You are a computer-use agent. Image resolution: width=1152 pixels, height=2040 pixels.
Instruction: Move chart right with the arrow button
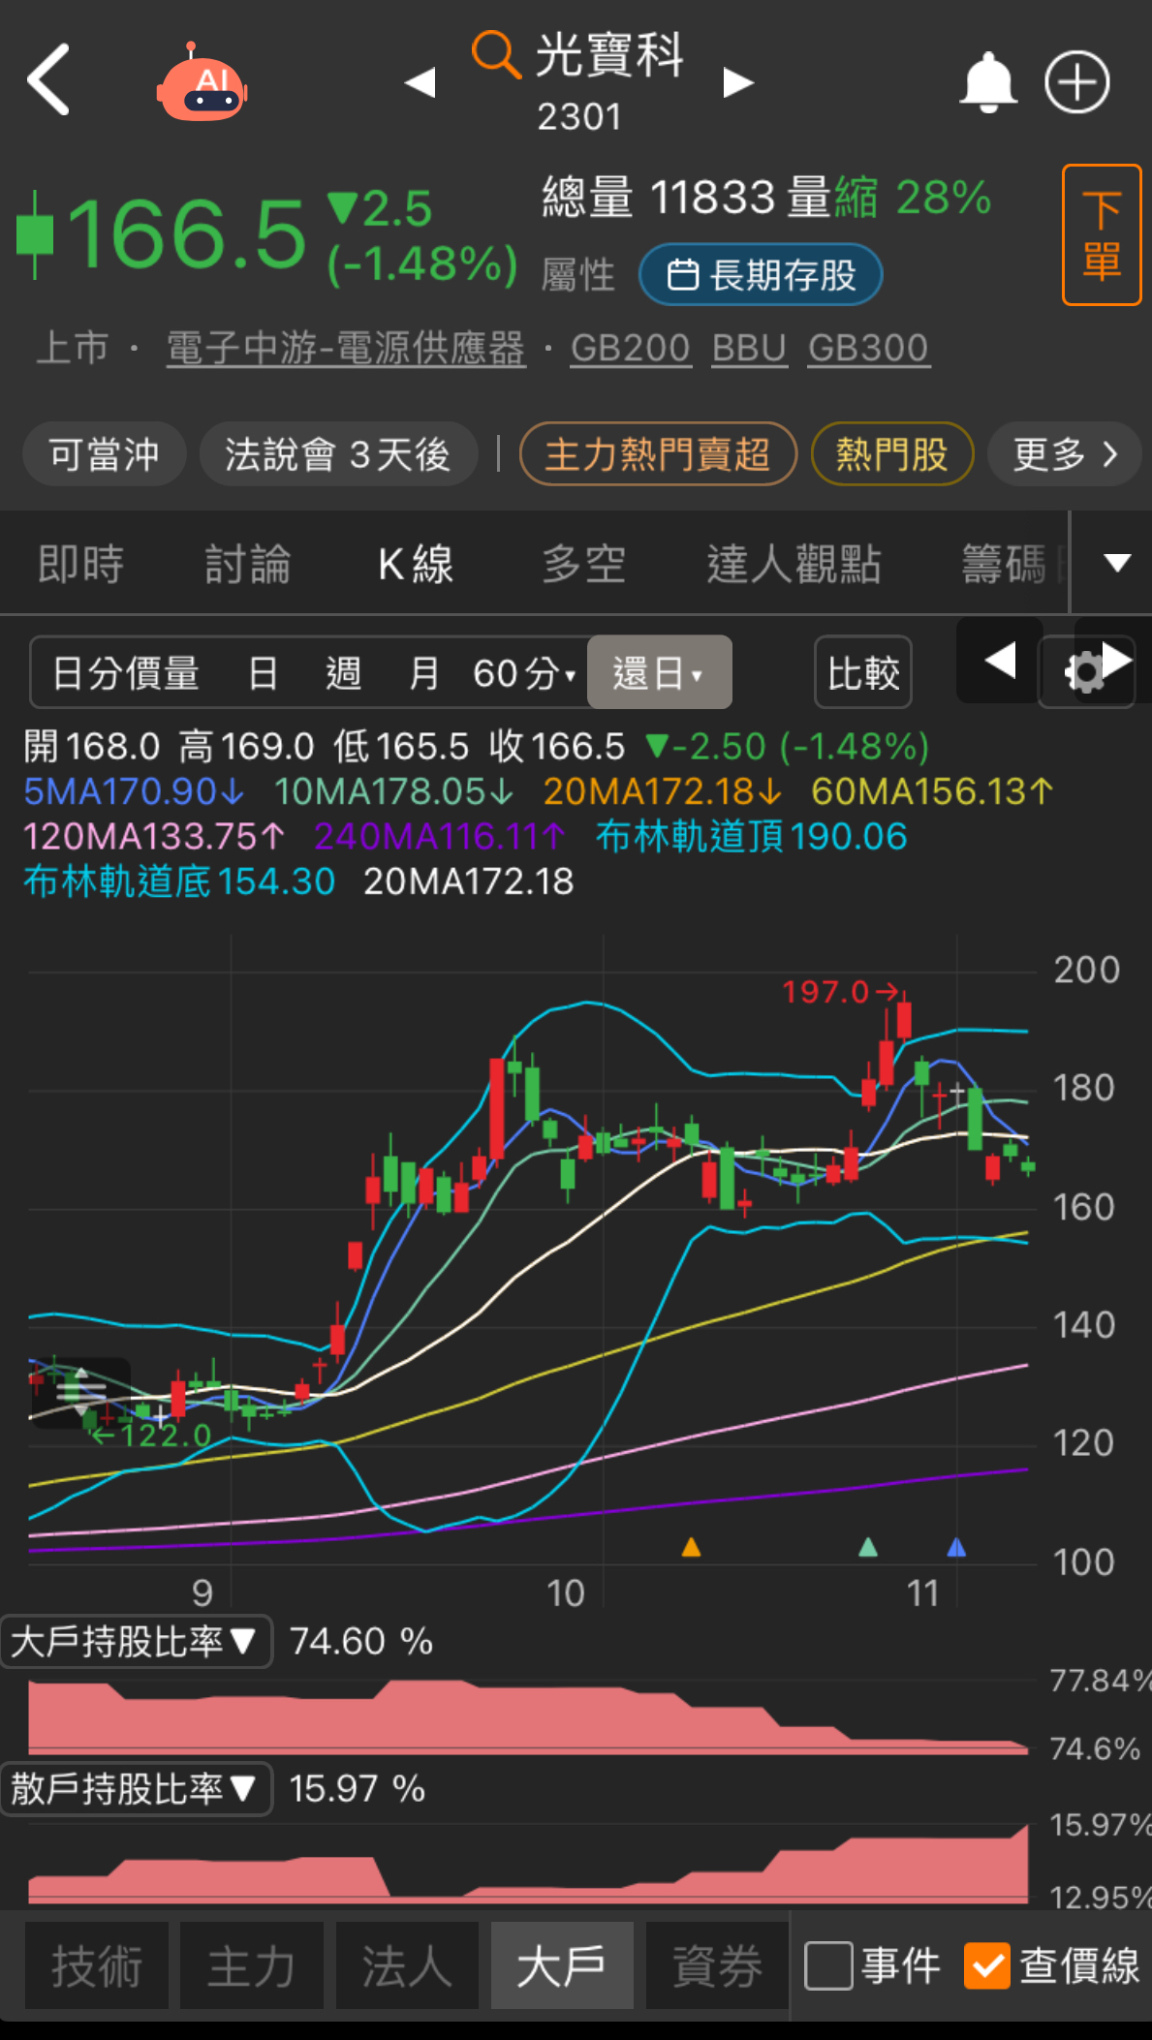[x=1116, y=661]
